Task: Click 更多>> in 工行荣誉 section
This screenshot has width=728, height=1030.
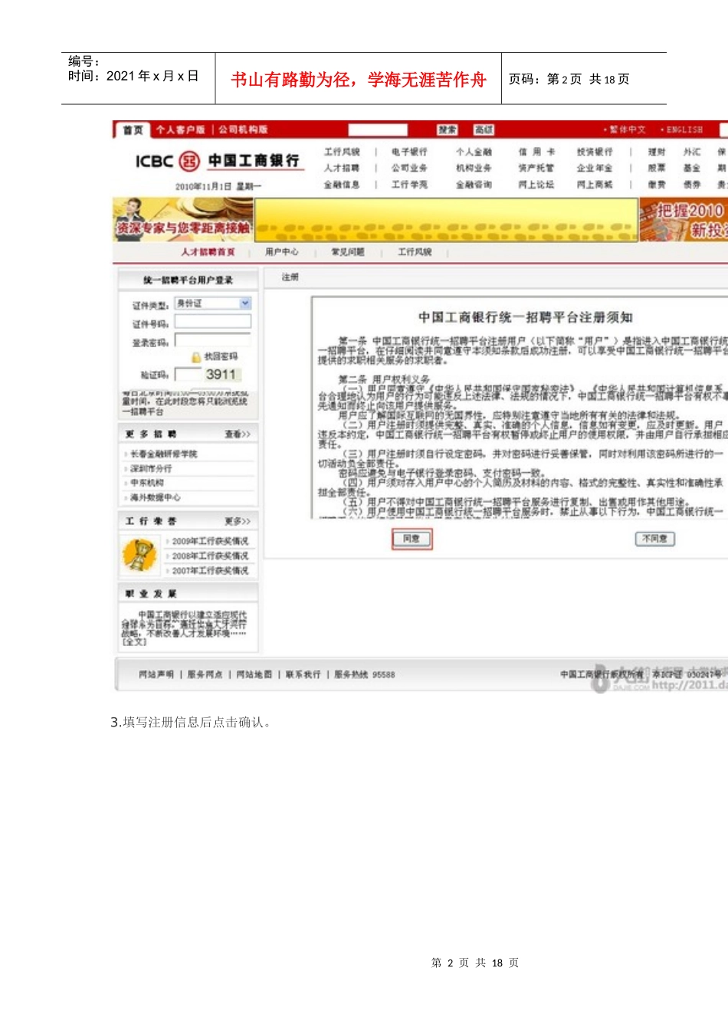Action: tap(238, 521)
